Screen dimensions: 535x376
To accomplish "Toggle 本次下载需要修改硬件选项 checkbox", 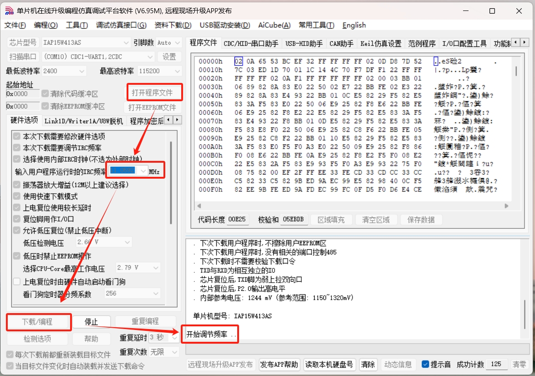I will (x=17, y=136).
